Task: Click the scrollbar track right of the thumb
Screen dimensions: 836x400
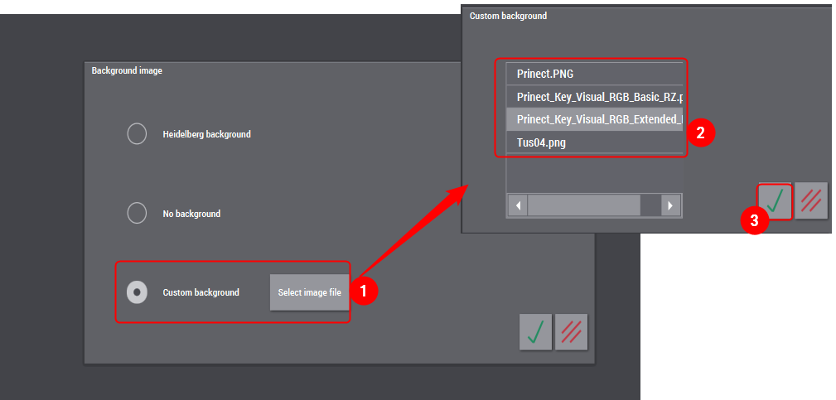Action: point(650,205)
